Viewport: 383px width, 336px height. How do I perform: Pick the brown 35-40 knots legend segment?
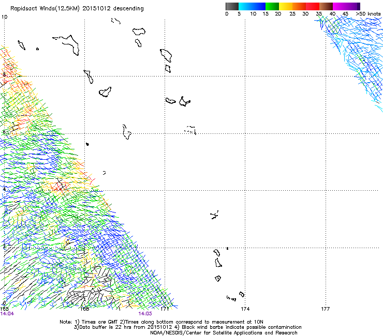tap(326, 6)
